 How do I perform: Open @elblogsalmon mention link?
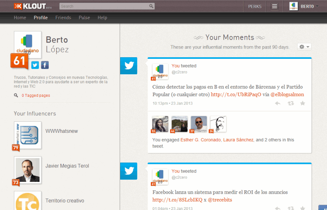(x=287, y=94)
